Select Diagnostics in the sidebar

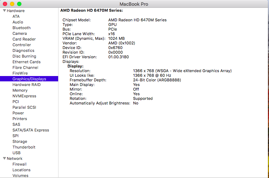[x=23, y=50]
